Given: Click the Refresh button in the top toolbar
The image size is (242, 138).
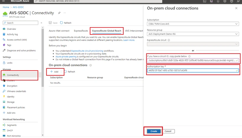Looking at the screenshot, I should pyautogui.click(x=66, y=23).
